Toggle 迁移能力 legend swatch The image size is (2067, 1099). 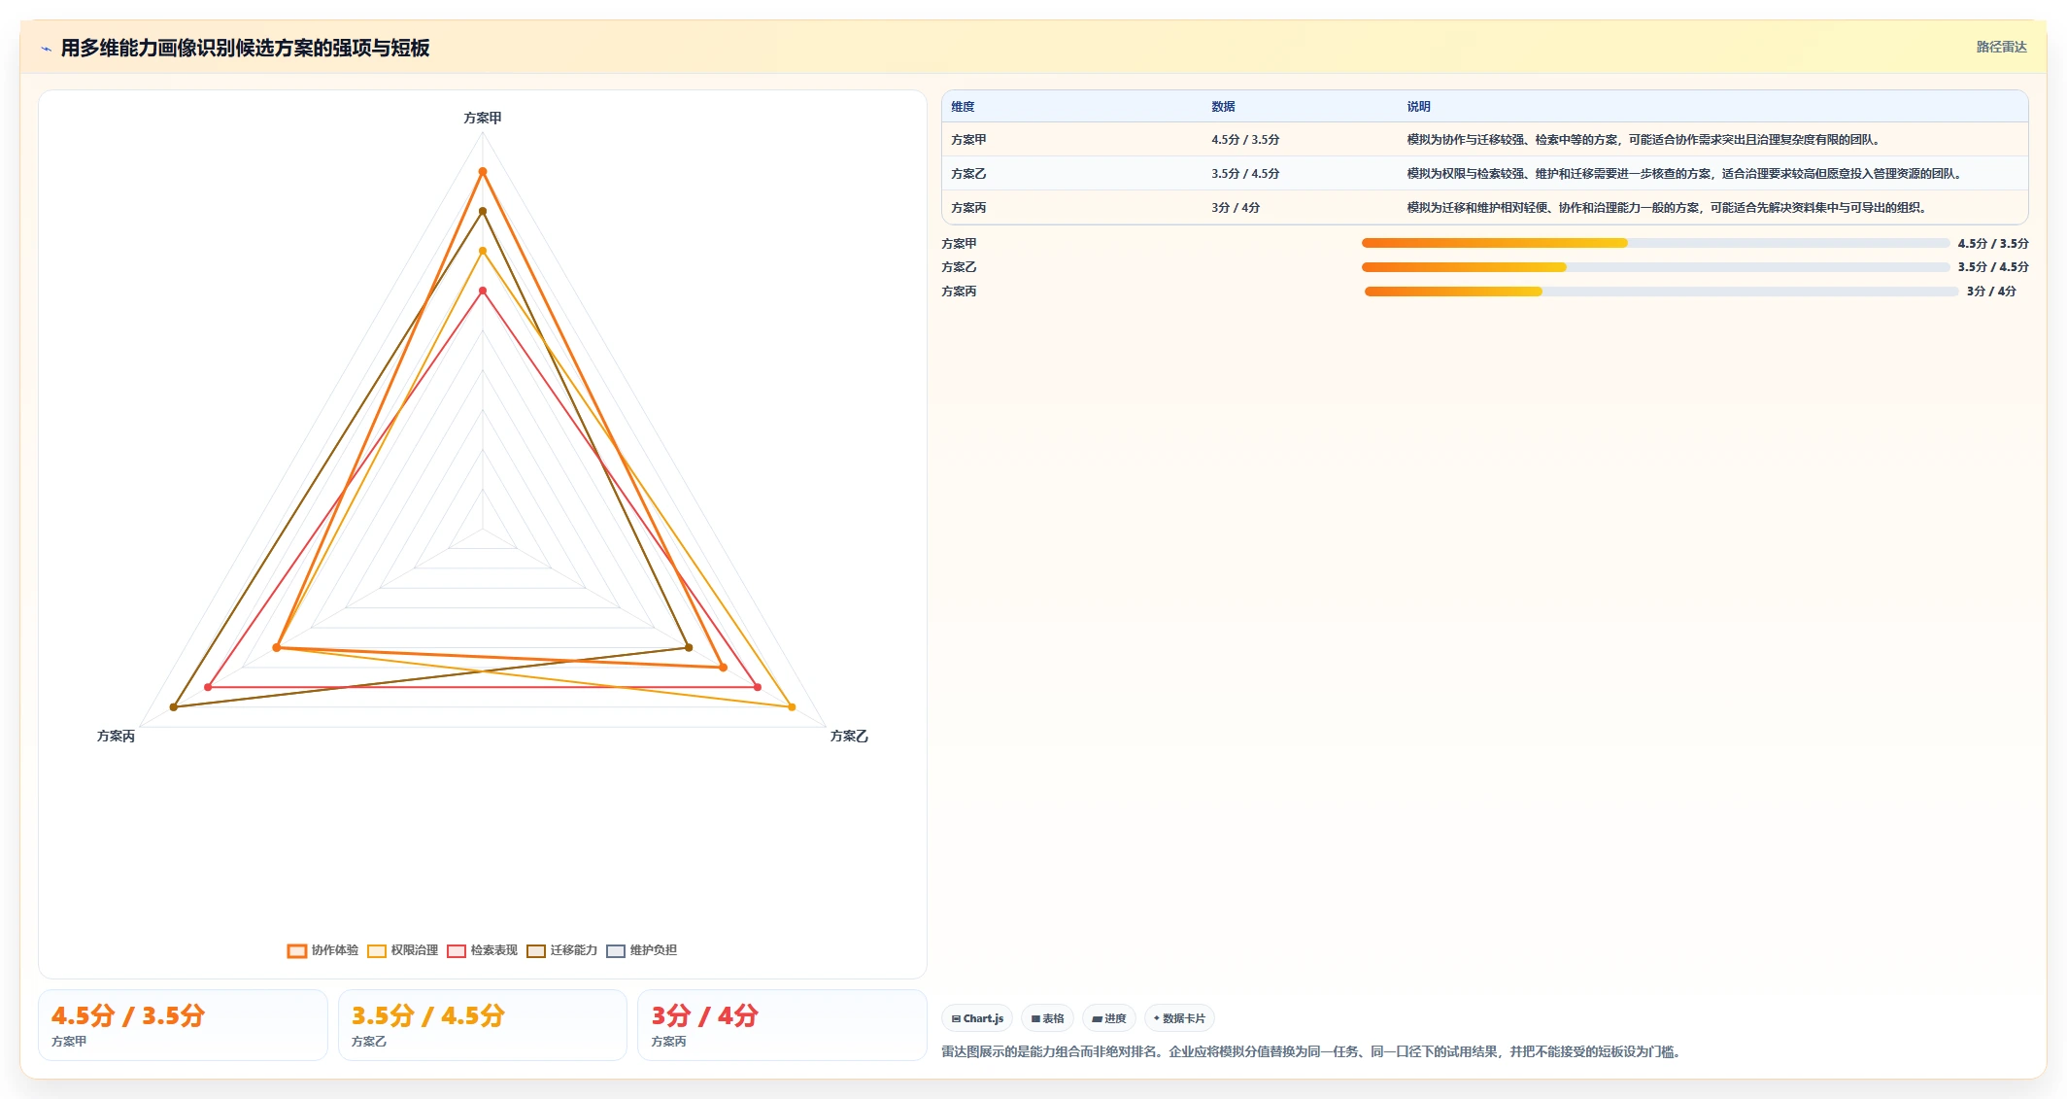tap(536, 950)
